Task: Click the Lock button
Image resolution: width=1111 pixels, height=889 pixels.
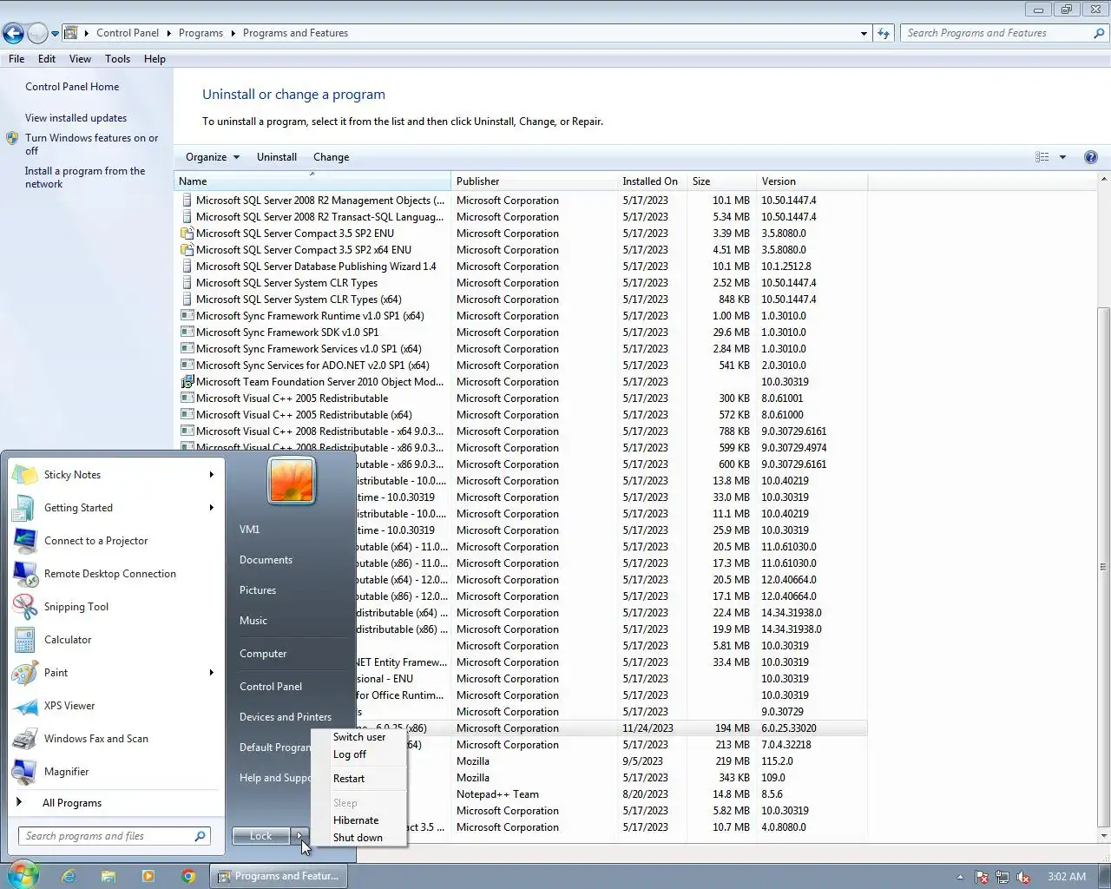Action: tap(261, 836)
